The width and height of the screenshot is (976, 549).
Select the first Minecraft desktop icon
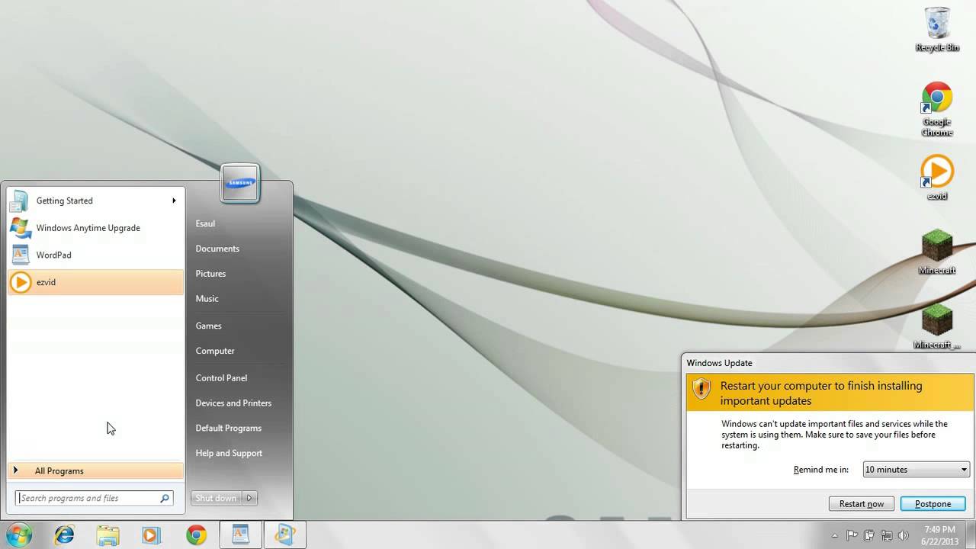pyautogui.click(x=937, y=252)
